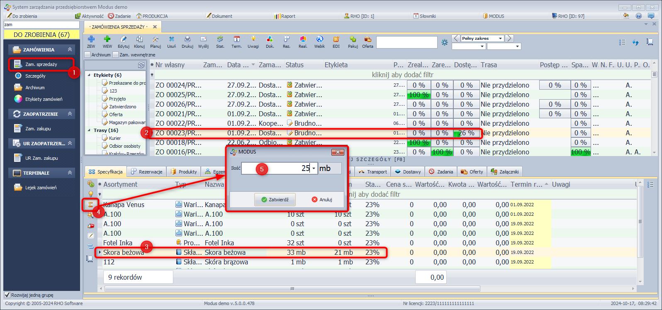Click the Usuń delete icon
Viewport: 662px width, 310px height.
point(171,39)
